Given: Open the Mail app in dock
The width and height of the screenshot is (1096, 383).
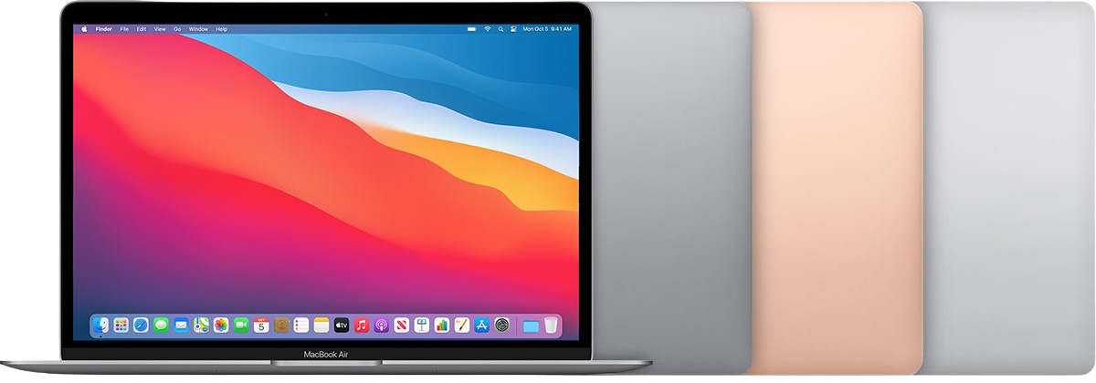Looking at the screenshot, I should click(x=181, y=325).
